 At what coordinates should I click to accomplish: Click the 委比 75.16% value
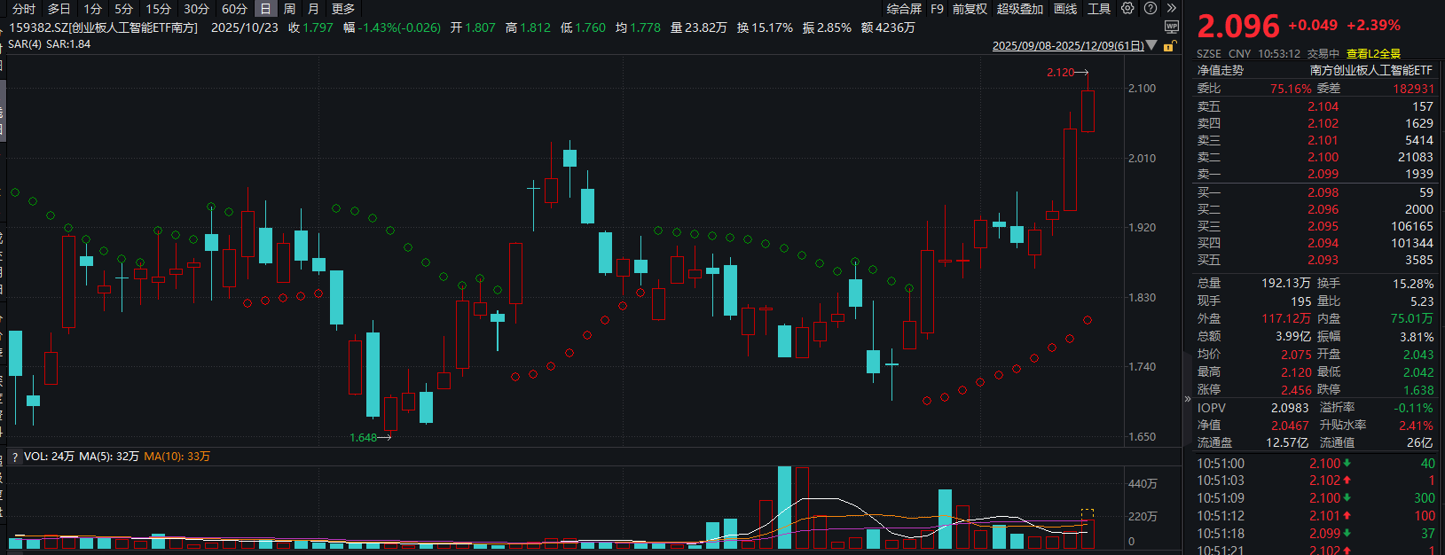[x=1291, y=89]
